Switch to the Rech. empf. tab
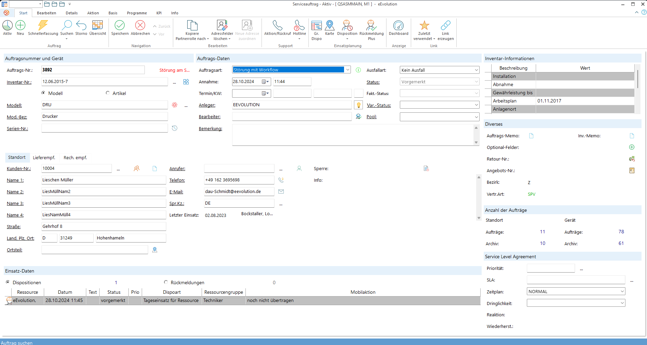The width and height of the screenshot is (647, 345). tap(75, 157)
